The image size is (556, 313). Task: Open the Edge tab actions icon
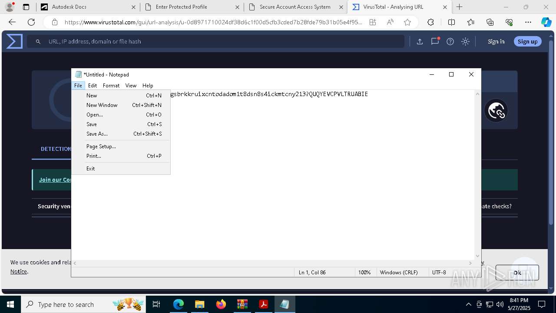click(26, 7)
